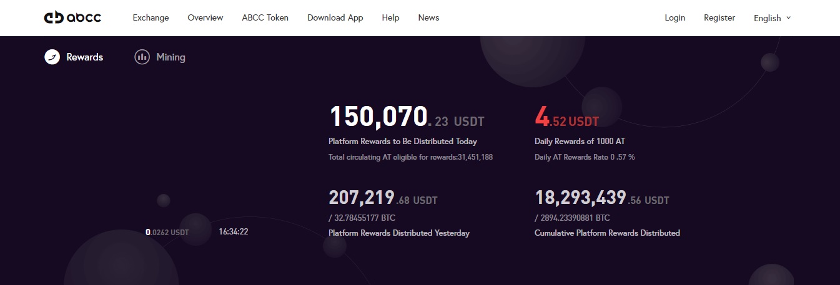Open the News page
The height and width of the screenshot is (285, 840).
[x=428, y=17]
